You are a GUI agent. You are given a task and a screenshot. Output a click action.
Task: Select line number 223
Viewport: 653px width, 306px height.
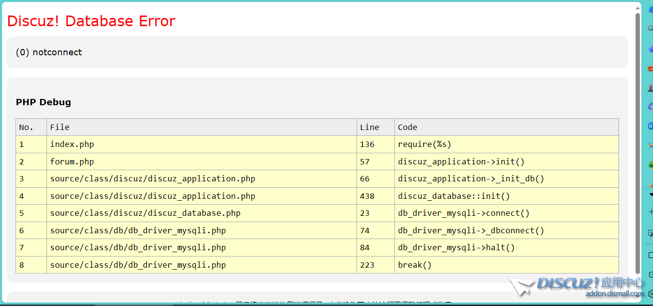click(x=367, y=265)
